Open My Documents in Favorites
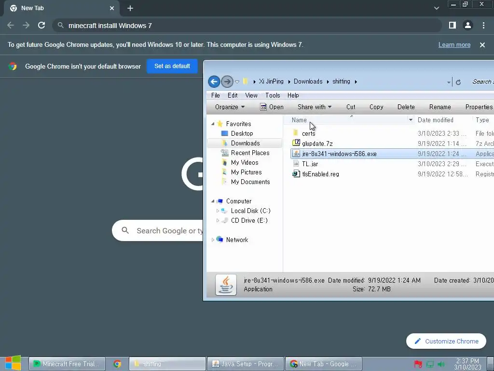Image resolution: width=494 pixels, height=371 pixels. click(x=250, y=182)
